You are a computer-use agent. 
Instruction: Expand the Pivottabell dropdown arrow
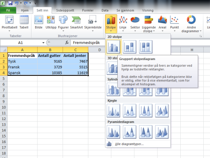click(x=10, y=31)
